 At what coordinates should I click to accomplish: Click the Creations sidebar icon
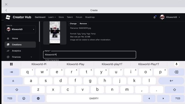coord(8,44)
